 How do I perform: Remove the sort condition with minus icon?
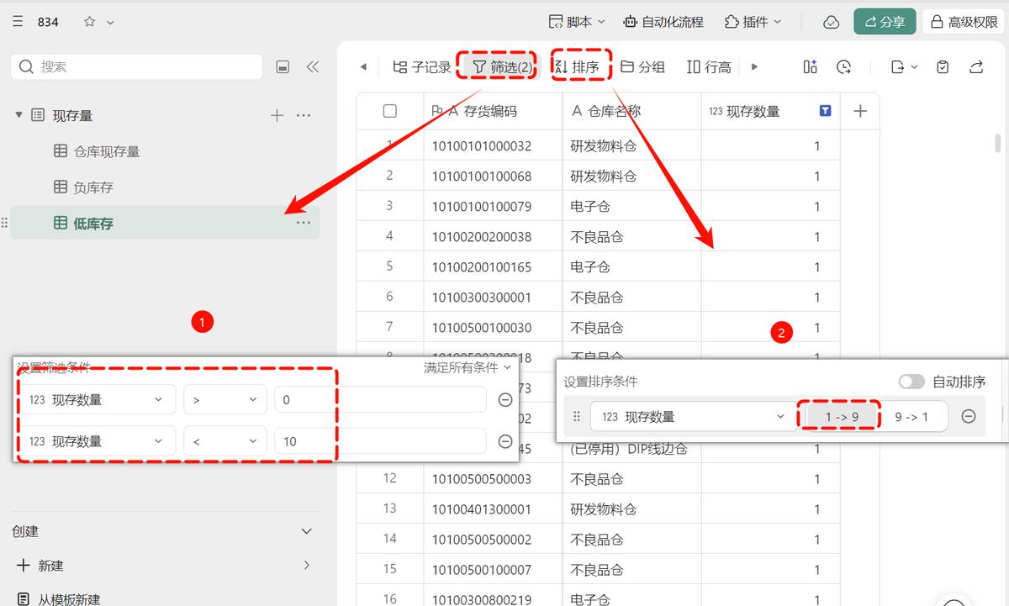pyautogui.click(x=969, y=416)
